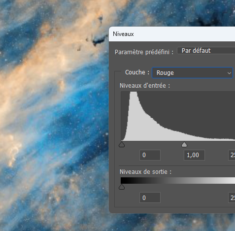
Task: Click the peak of the red channel histogram
Action: (134, 93)
